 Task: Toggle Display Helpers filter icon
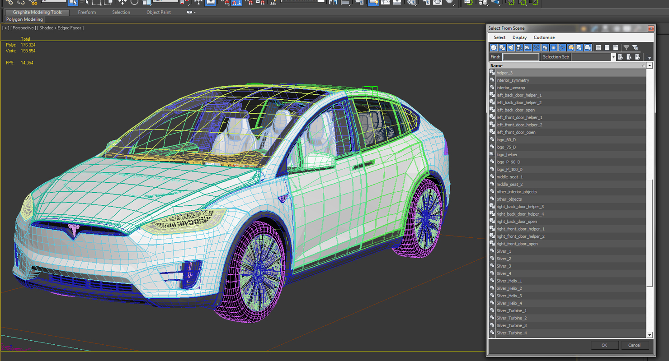coord(528,47)
